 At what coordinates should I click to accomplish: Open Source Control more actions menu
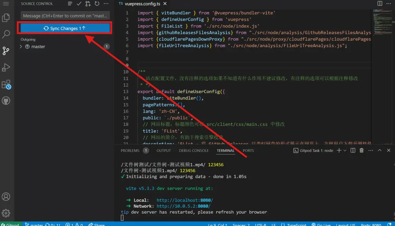pyautogui.click(x=106, y=4)
